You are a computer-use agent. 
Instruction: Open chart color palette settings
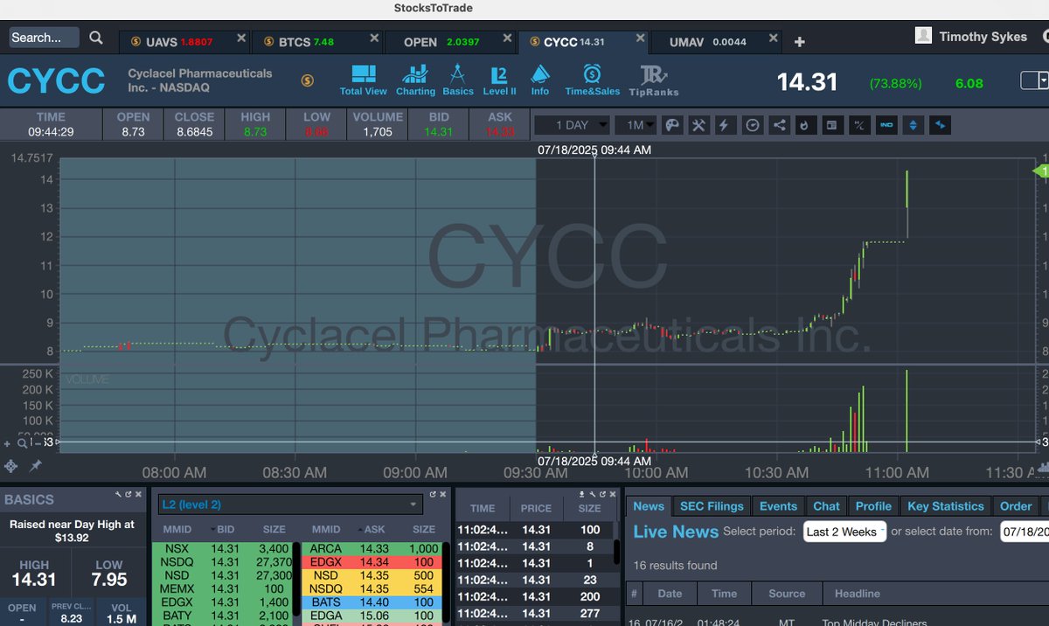(671, 125)
